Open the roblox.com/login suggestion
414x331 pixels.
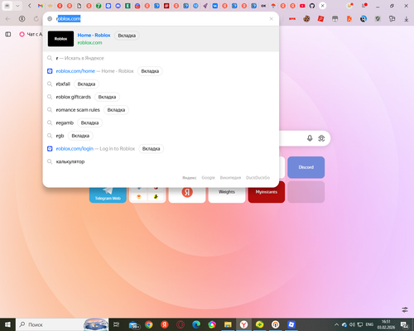(x=161, y=149)
